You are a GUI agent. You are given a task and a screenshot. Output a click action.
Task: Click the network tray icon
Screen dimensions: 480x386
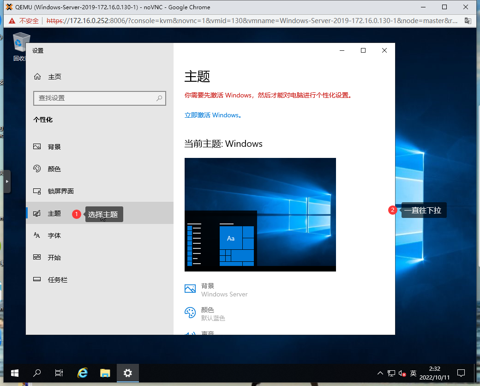tap(391, 373)
